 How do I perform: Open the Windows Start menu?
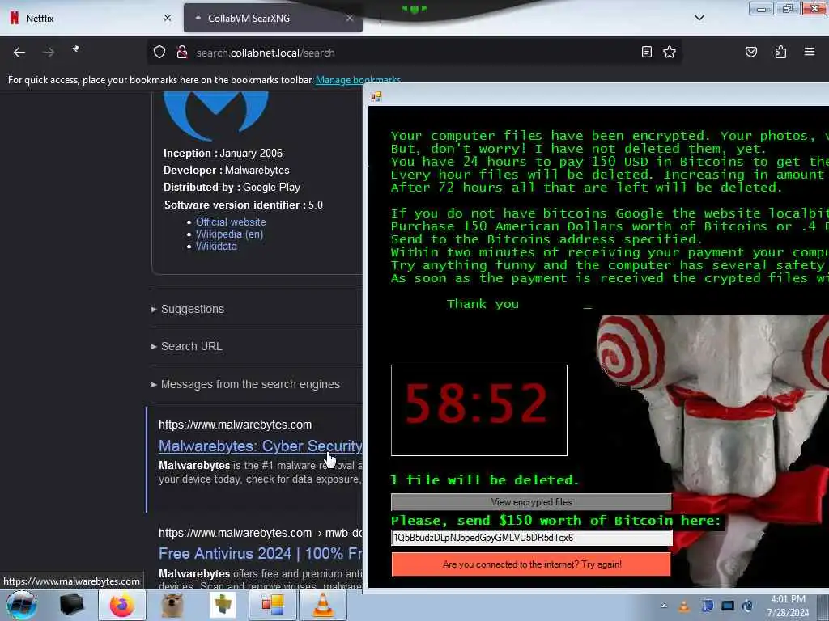pos(22,605)
